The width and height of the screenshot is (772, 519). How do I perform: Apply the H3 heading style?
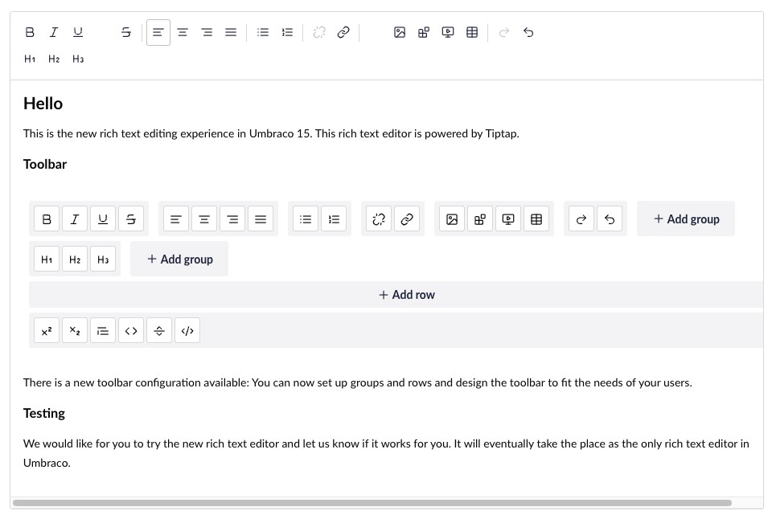click(x=78, y=59)
